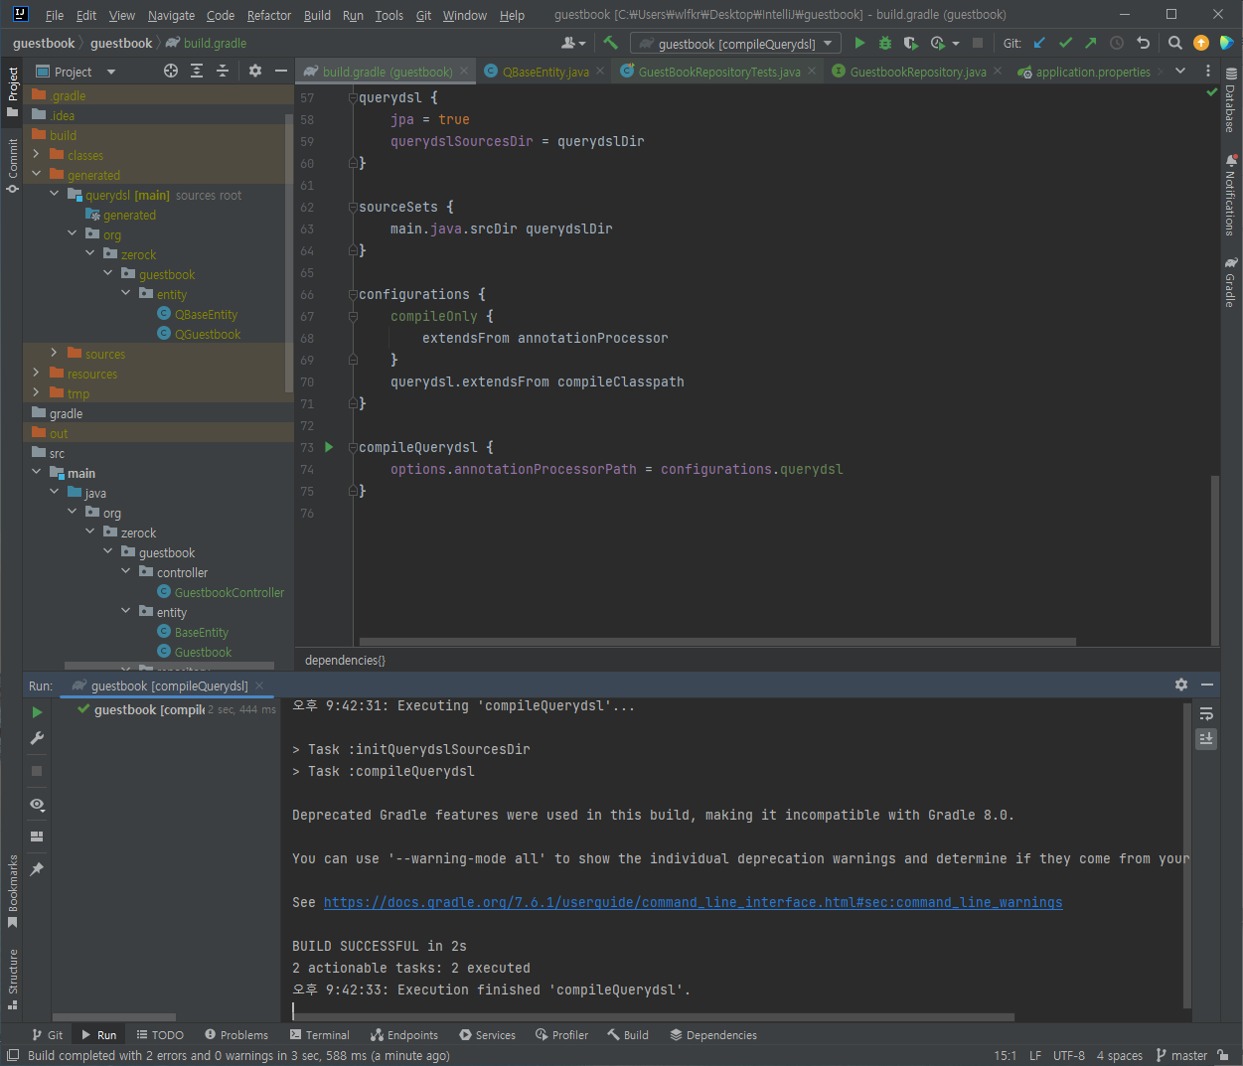The height and width of the screenshot is (1066, 1243).
Task: Expand all in Project panel
Action: coord(197,71)
